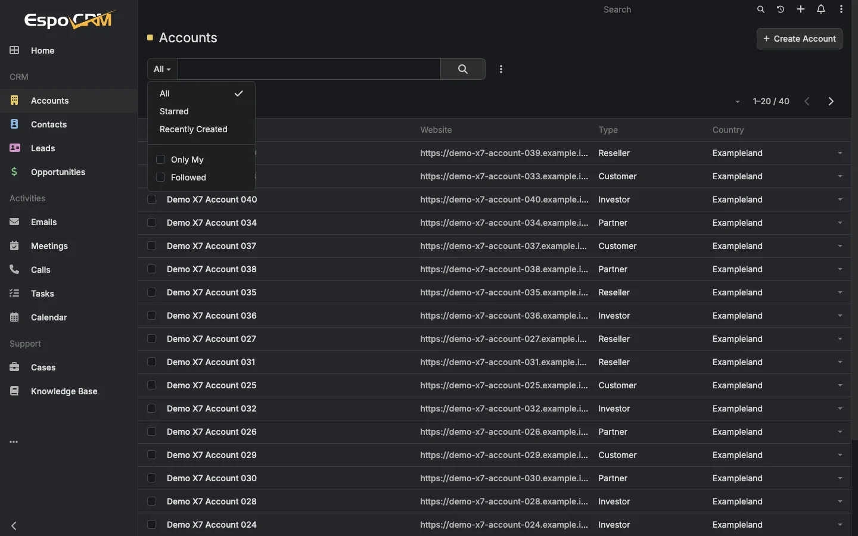Check the Demo X7 Account 038 row

point(152,269)
